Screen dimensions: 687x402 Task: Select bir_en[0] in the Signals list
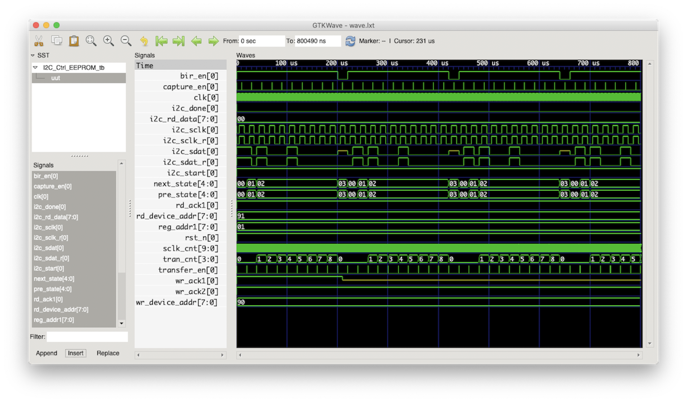pos(45,176)
